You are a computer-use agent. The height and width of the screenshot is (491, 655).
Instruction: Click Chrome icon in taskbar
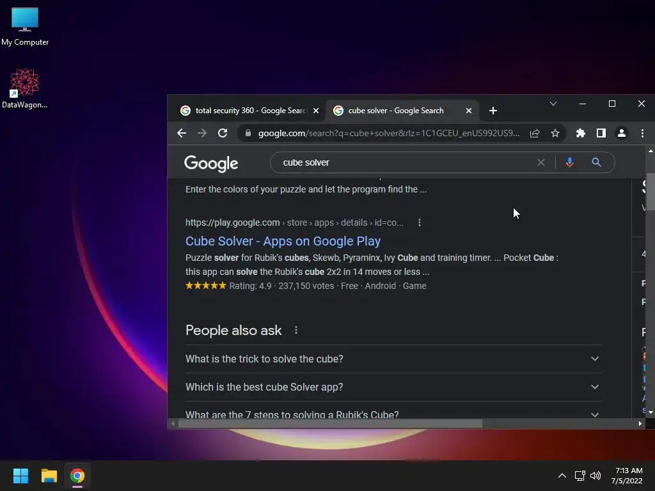pyautogui.click(x=77, y=476)
